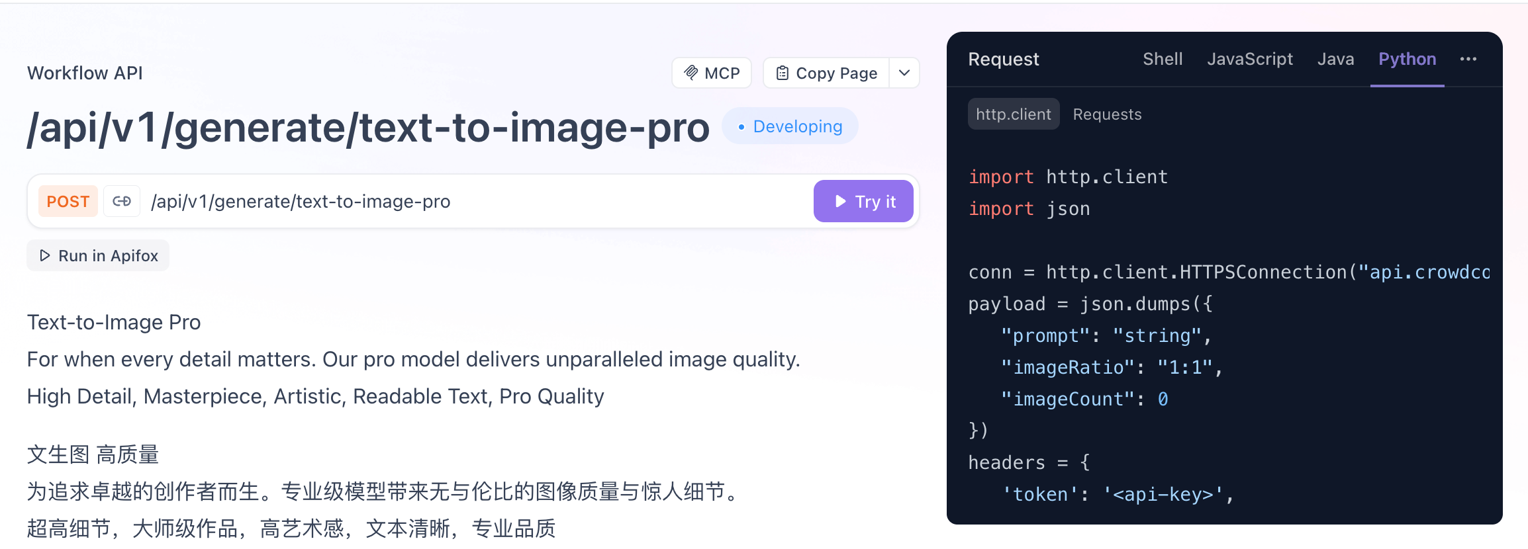Screen dimensions: 1528x549
Task: Switch to the Shell code tab
Action: tap(1163, 59)
